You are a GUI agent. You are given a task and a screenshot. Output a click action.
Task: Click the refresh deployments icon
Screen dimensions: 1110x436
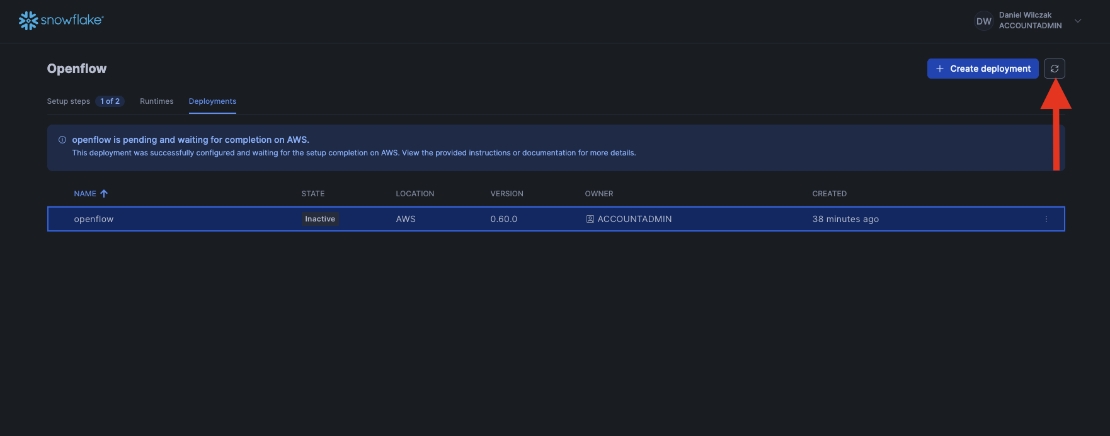(1054, 69)
